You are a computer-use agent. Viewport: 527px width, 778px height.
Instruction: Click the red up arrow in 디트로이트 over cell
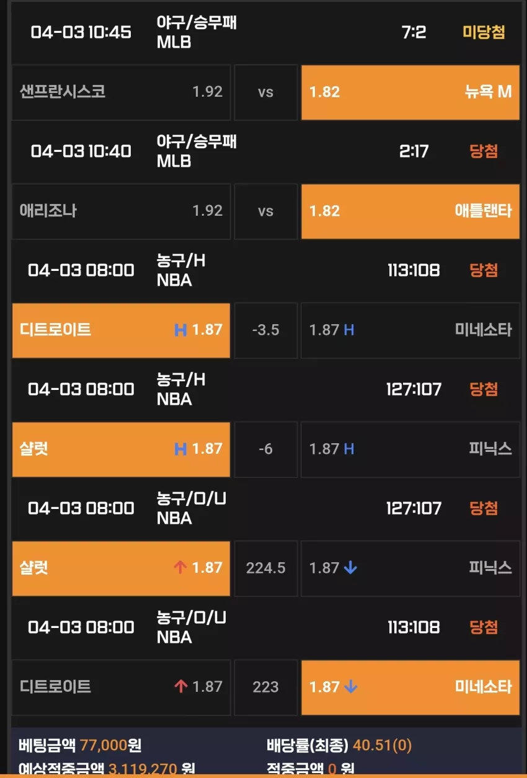180,686
